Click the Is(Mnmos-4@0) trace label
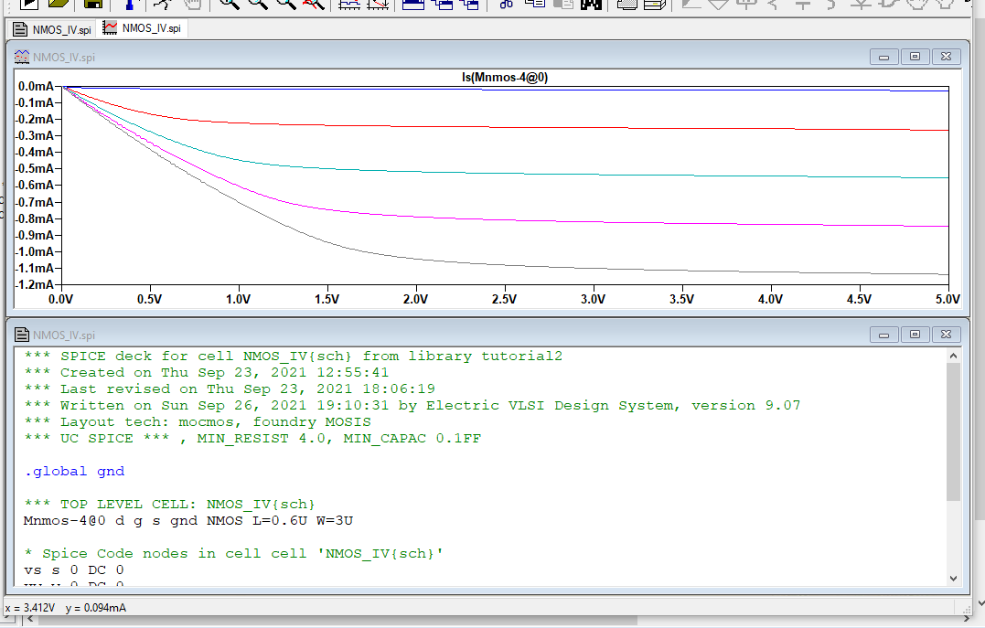985x628 pixels. [x=504, y=78]
